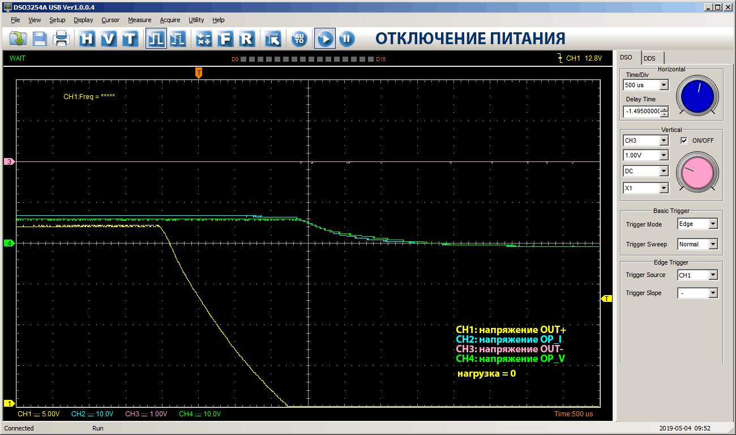The width and height of the screenshot is (736, 435).
Task: Toggle the dotted square waveform mode button
Action: pos(177,39)
